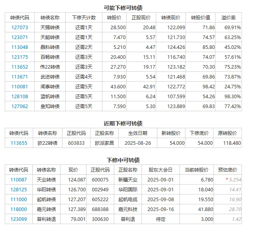This screenshot has height=228, width=253.
Task: Select the 天能转债 name cell
Action: coord(50,37)
